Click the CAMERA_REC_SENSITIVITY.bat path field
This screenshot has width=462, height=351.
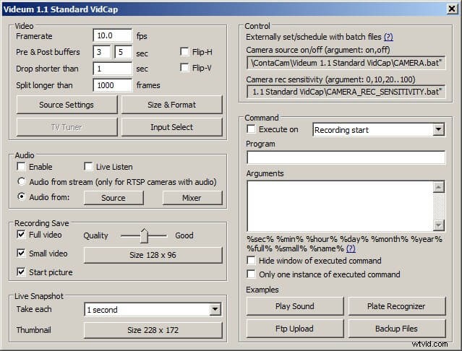tap(346, 92)
